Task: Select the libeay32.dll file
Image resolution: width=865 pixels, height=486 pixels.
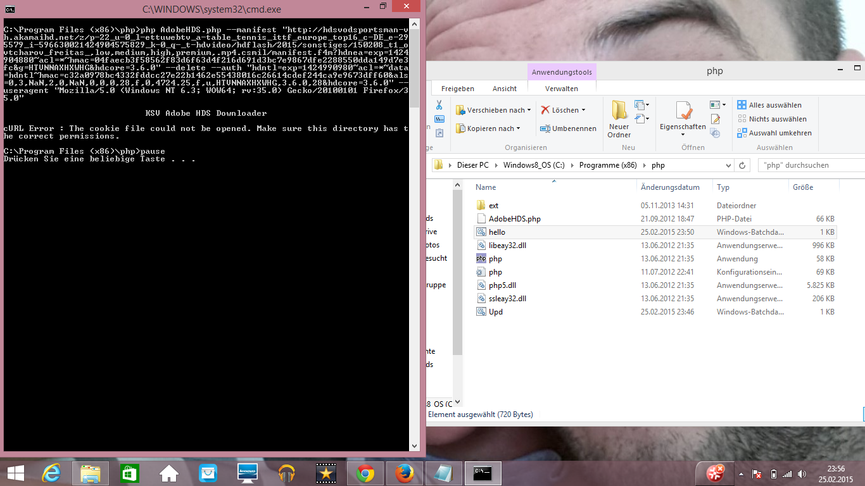Action: point(507,246)
